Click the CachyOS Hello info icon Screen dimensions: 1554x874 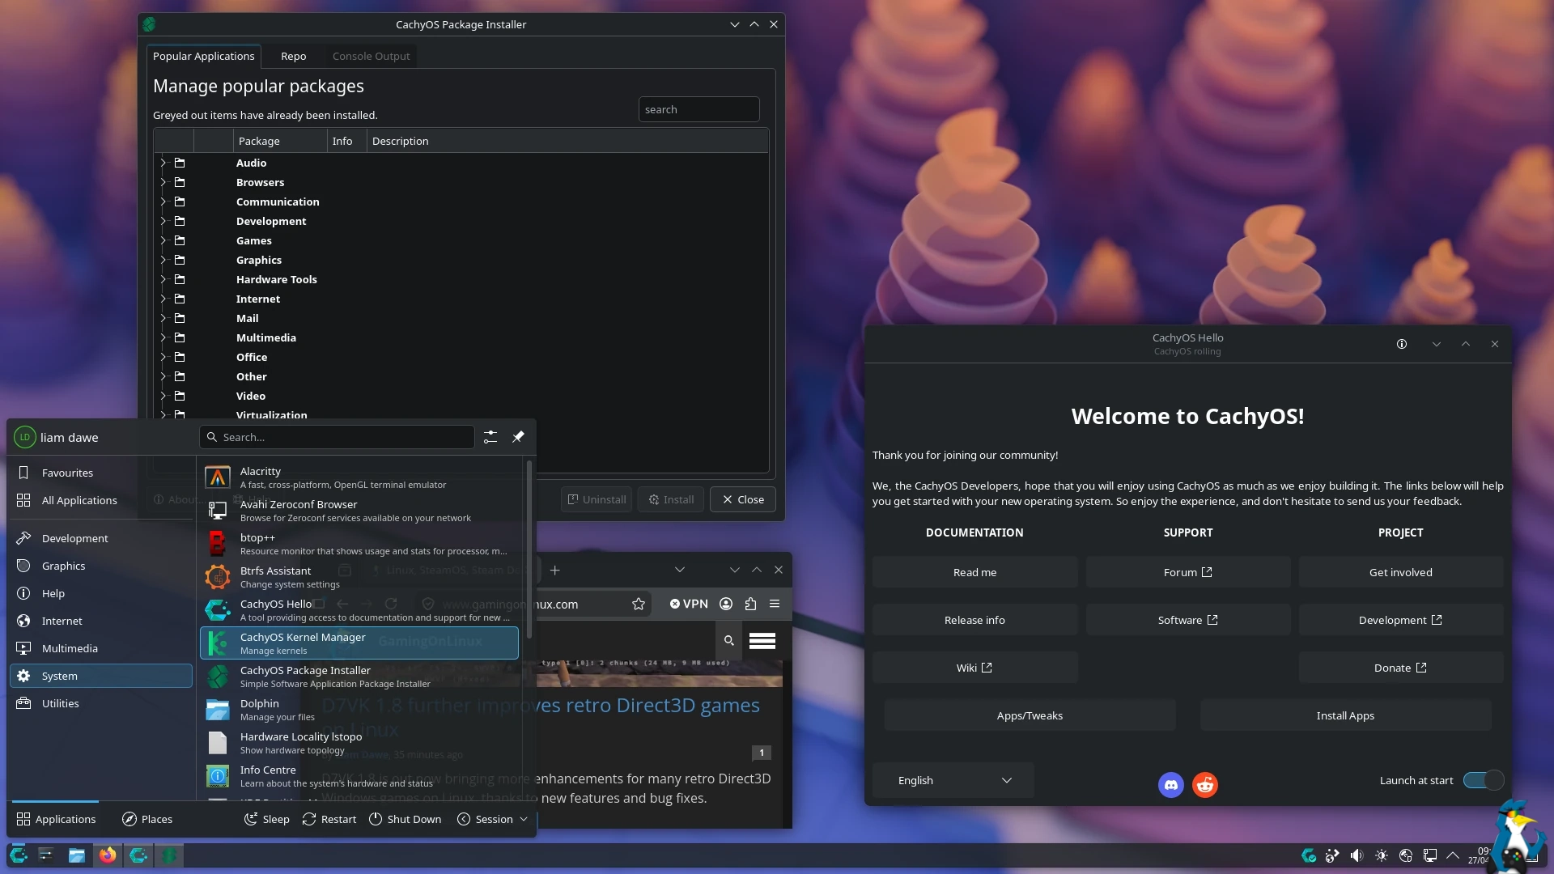pyautogui.click(x=1402, y=344)
